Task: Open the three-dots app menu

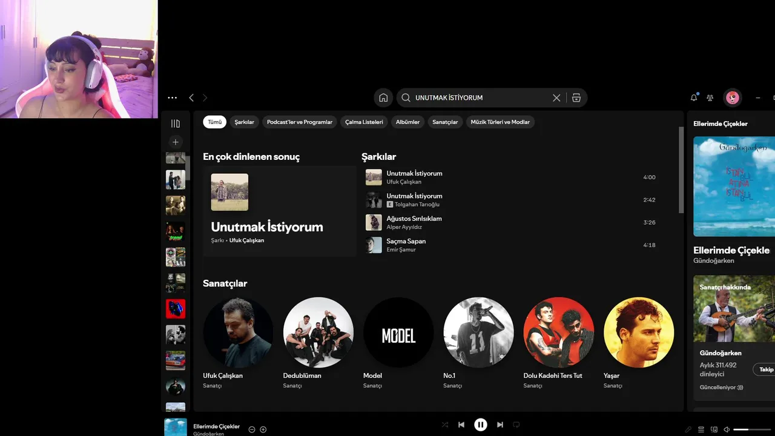Action: [x=173, y=97]
